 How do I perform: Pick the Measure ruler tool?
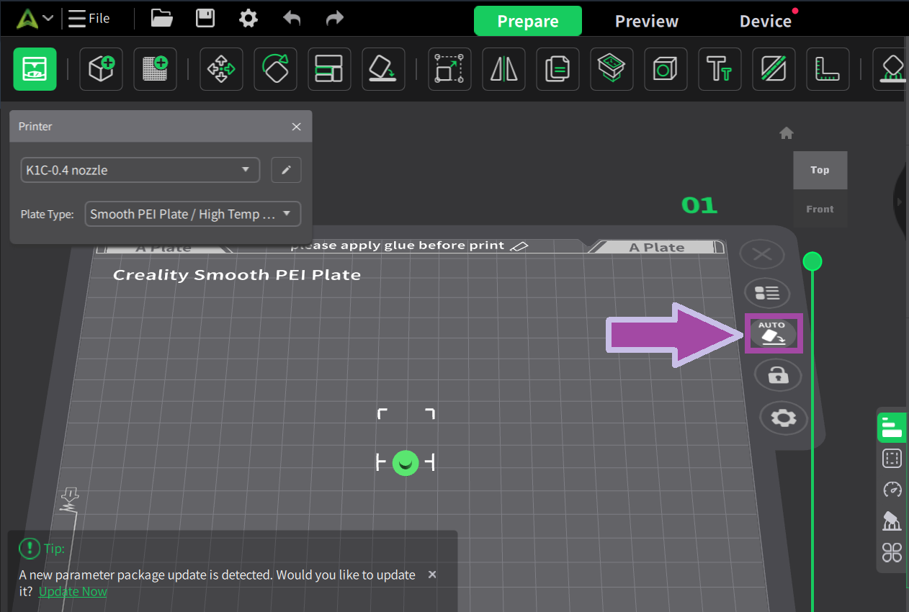828,69
